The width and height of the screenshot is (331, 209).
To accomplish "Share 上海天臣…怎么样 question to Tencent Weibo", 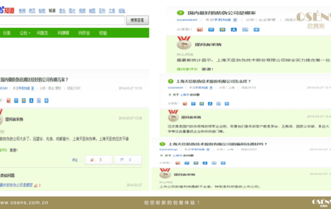I will tap(193, 104).
